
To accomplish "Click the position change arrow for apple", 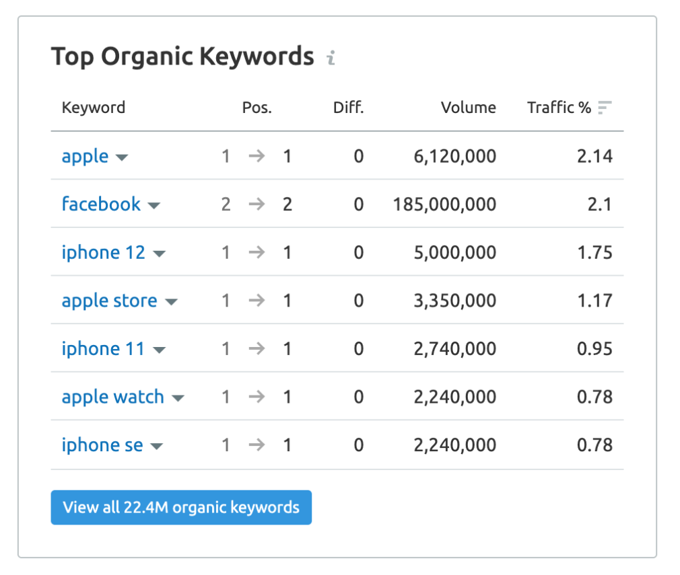I will click(x=257, y=156).
